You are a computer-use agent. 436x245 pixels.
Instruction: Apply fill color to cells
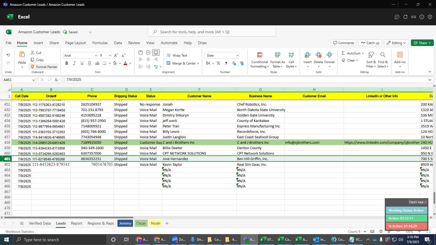[x=115, y=63]
